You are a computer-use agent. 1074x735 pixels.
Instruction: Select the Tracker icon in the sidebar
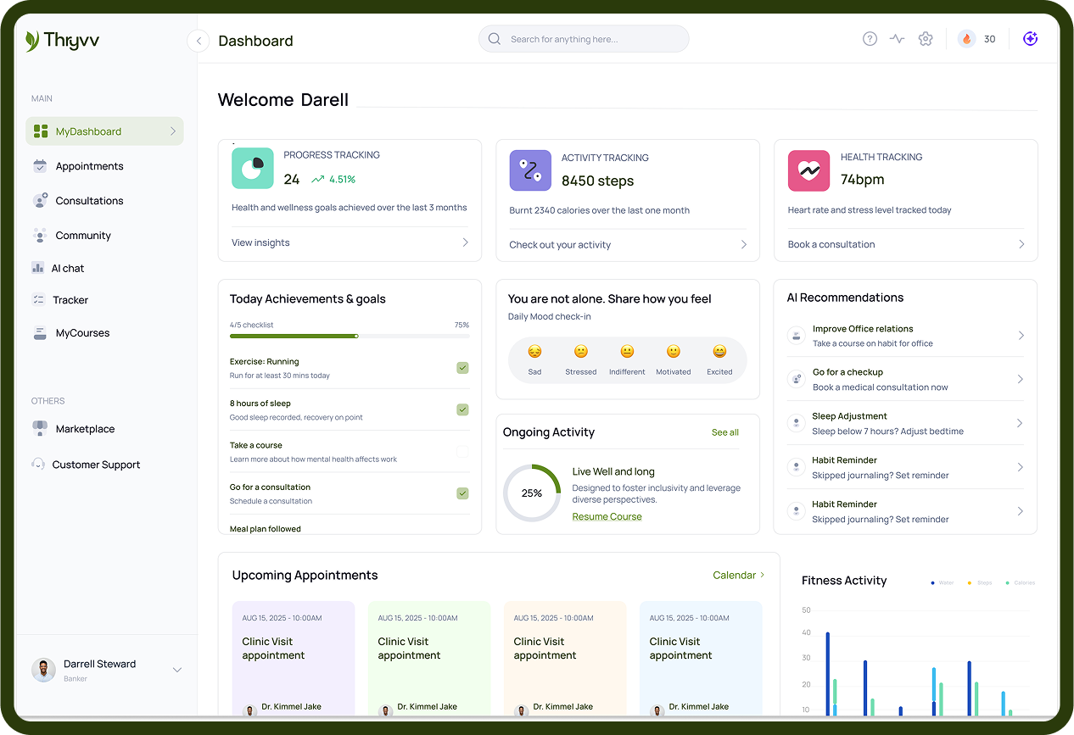coord(40,299)
